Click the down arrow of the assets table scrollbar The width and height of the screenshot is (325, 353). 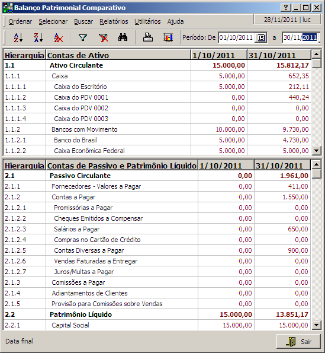click(x=317, y=151)
